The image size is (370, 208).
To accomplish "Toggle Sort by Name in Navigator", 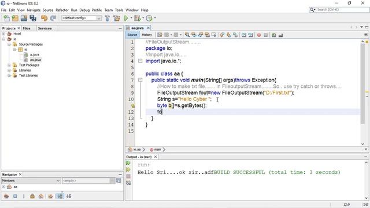I will [60, 196].
